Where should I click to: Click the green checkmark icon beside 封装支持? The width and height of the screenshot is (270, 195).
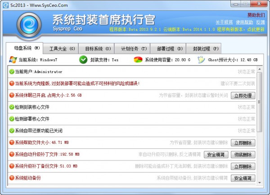tap(83, 60)
